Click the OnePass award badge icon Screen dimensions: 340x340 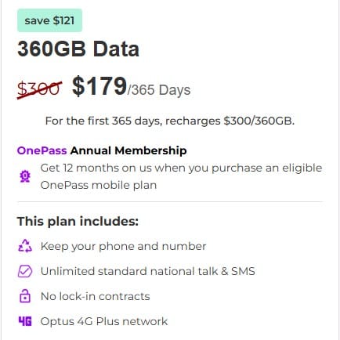(x=25, y=176)
